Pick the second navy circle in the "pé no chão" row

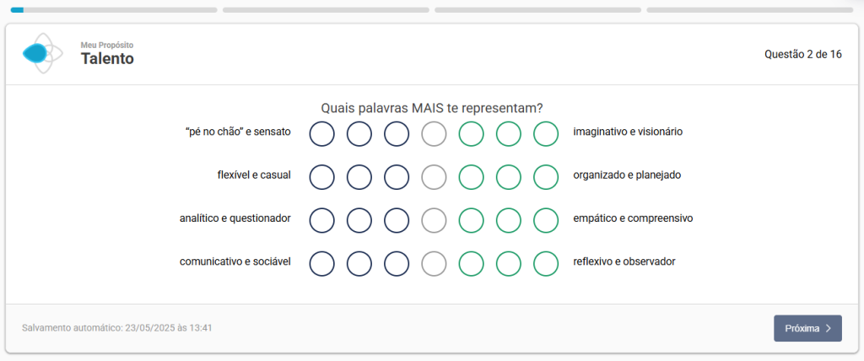click(359, 133)
